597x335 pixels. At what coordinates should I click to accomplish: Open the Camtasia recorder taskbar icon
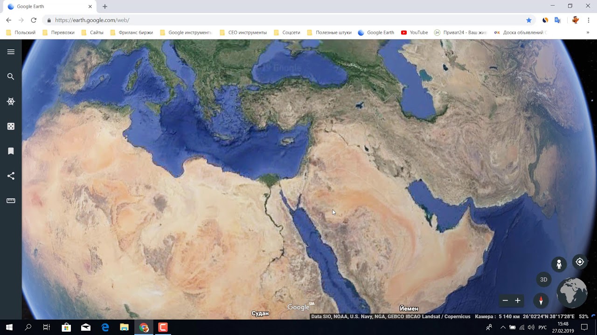coord(163,328)
